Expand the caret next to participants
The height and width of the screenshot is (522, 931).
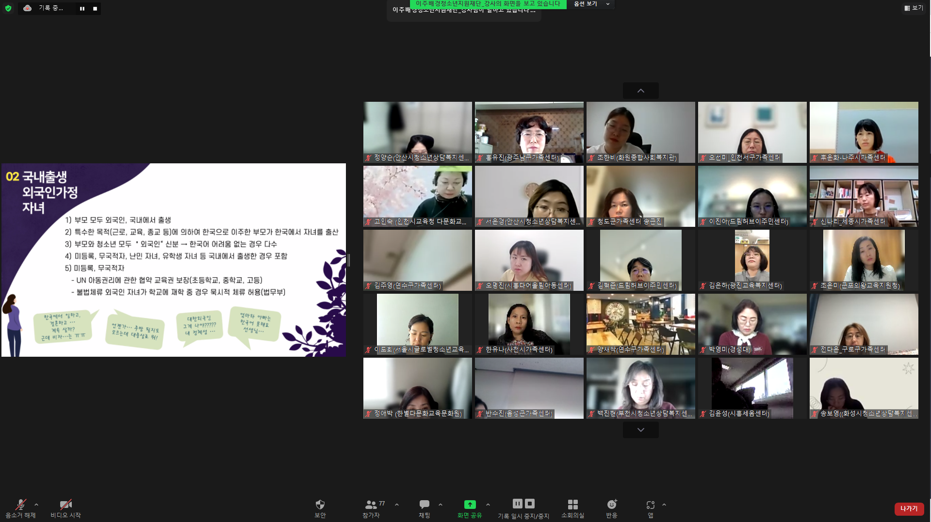click(x=397, y=505)
